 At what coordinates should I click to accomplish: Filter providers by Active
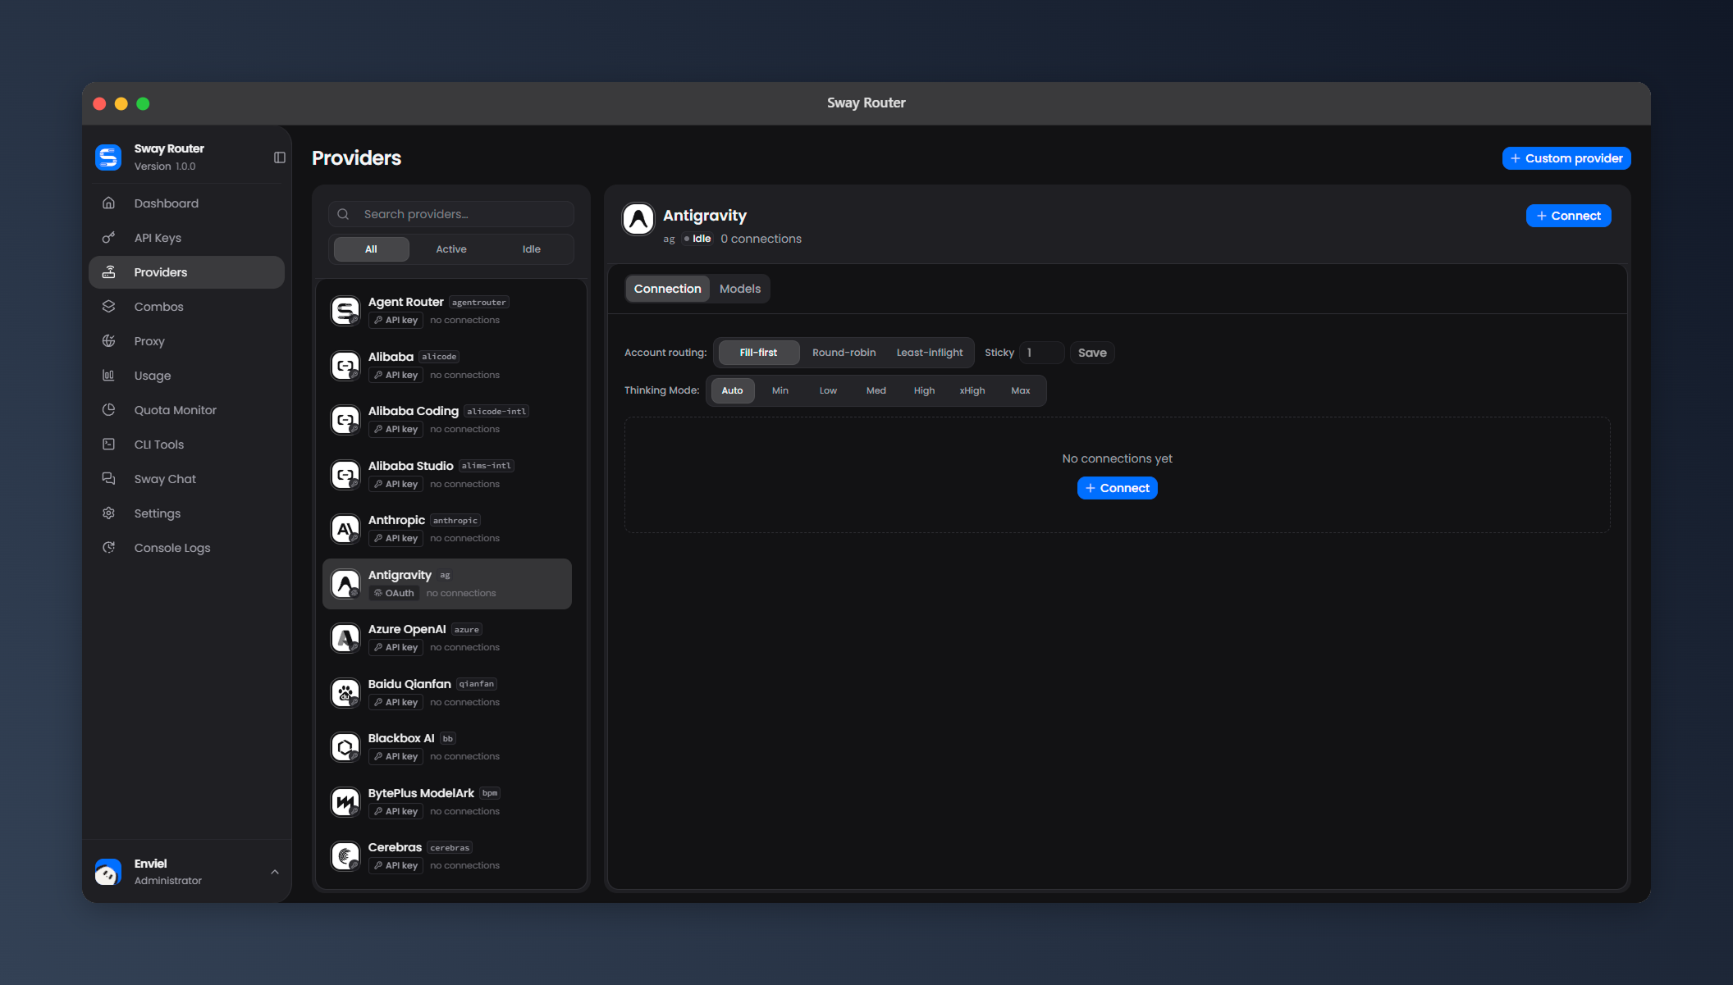[451, 249]
